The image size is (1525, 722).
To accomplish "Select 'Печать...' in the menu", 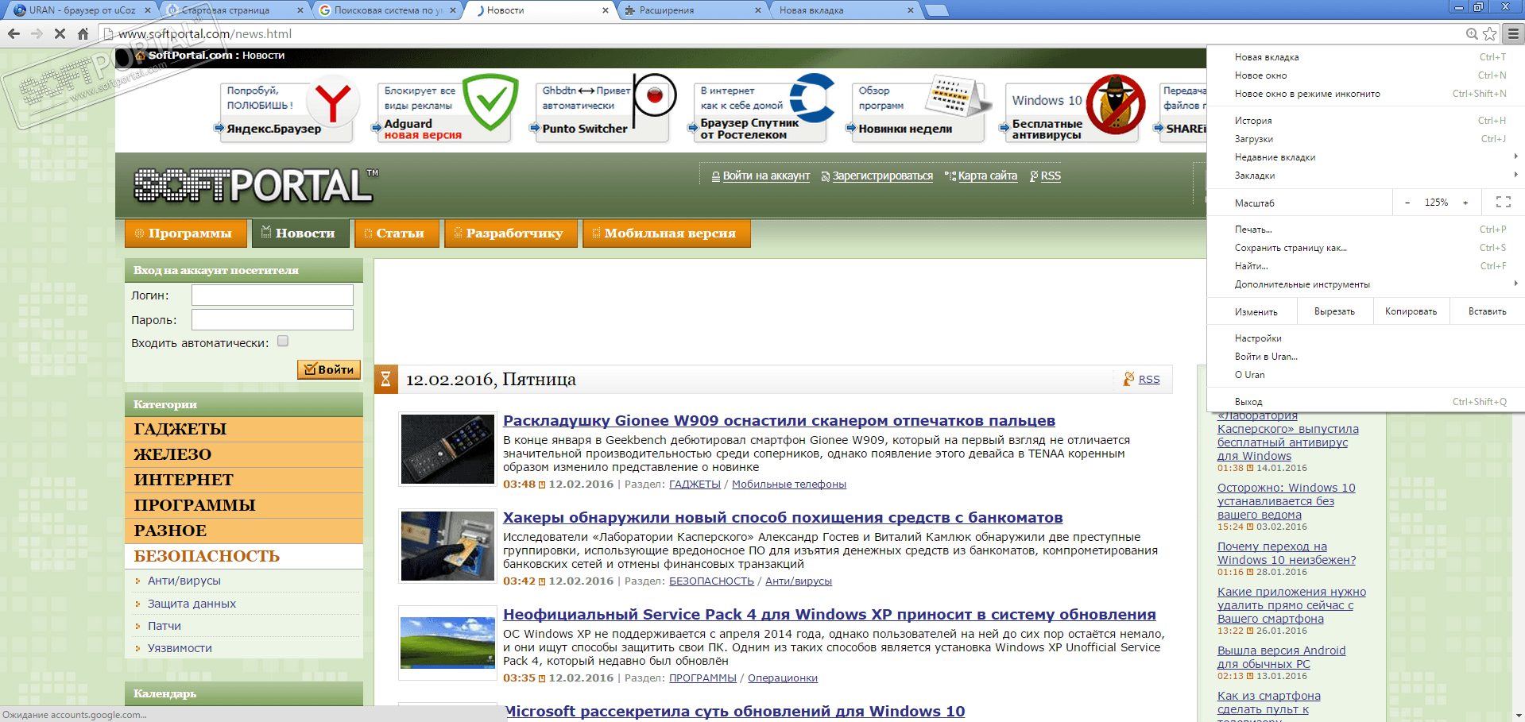I will 1364,230.
